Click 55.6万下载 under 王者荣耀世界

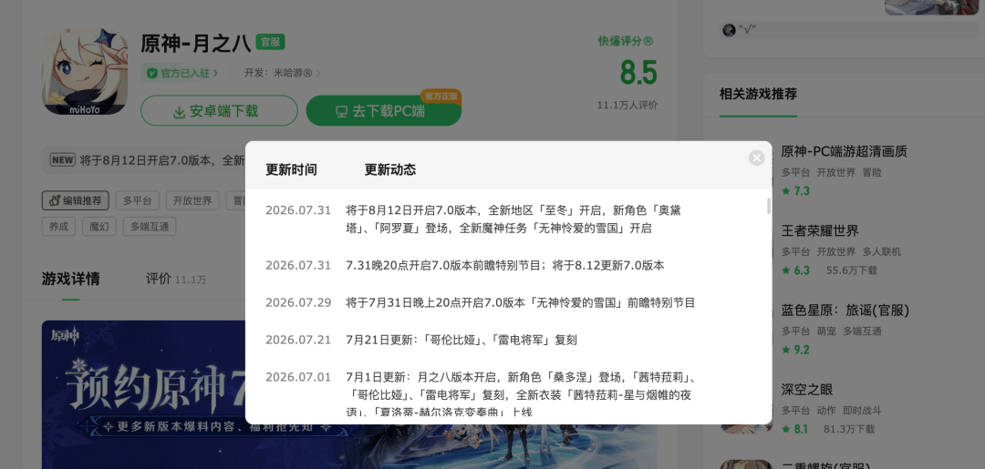click(x=851, y=270)
